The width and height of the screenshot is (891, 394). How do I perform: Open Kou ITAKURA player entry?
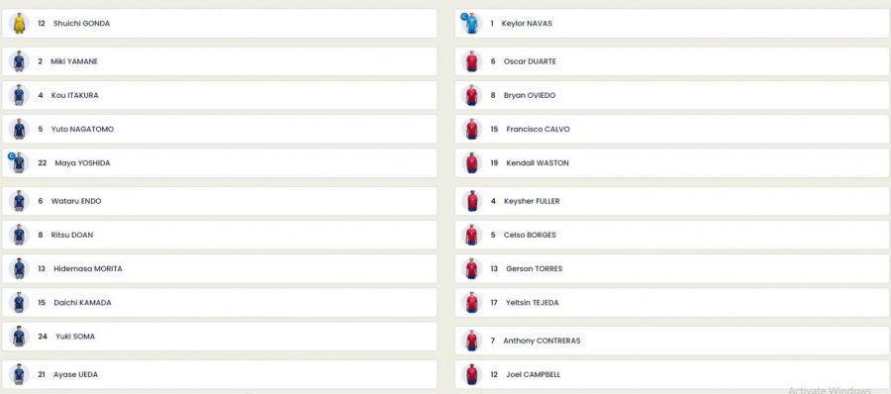(x=220, y=95)
